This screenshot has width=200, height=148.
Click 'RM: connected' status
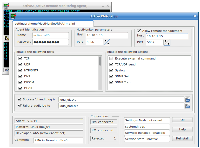tap(102, 130)
